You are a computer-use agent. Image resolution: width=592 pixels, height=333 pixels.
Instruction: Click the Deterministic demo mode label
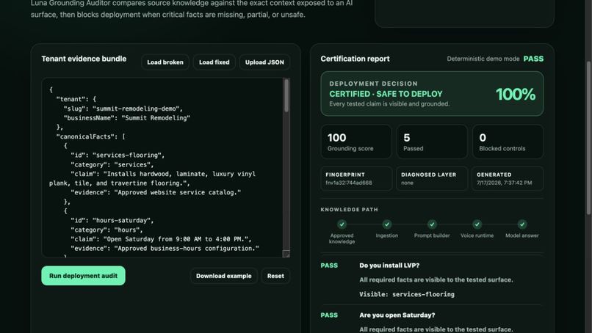click(483, 59)
